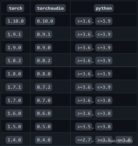
Task: Click the ==2.7 python tag
Action: coord(84,140)
